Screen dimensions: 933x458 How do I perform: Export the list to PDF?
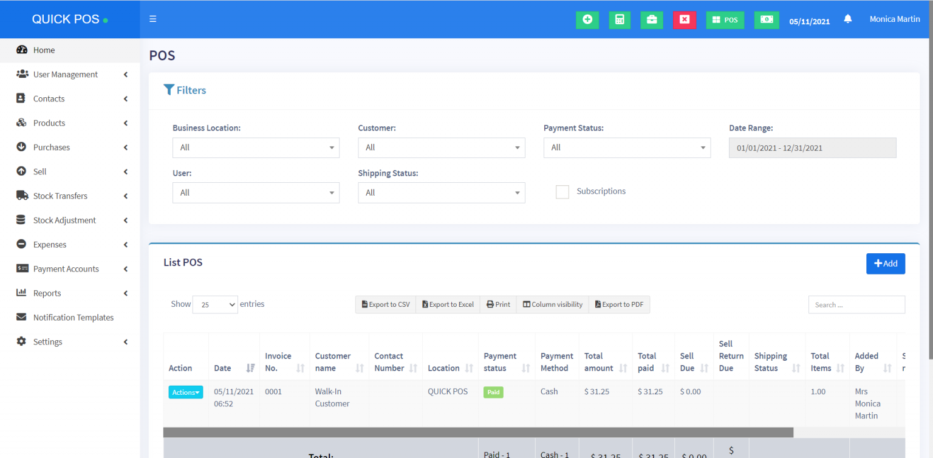click(619, 304)
